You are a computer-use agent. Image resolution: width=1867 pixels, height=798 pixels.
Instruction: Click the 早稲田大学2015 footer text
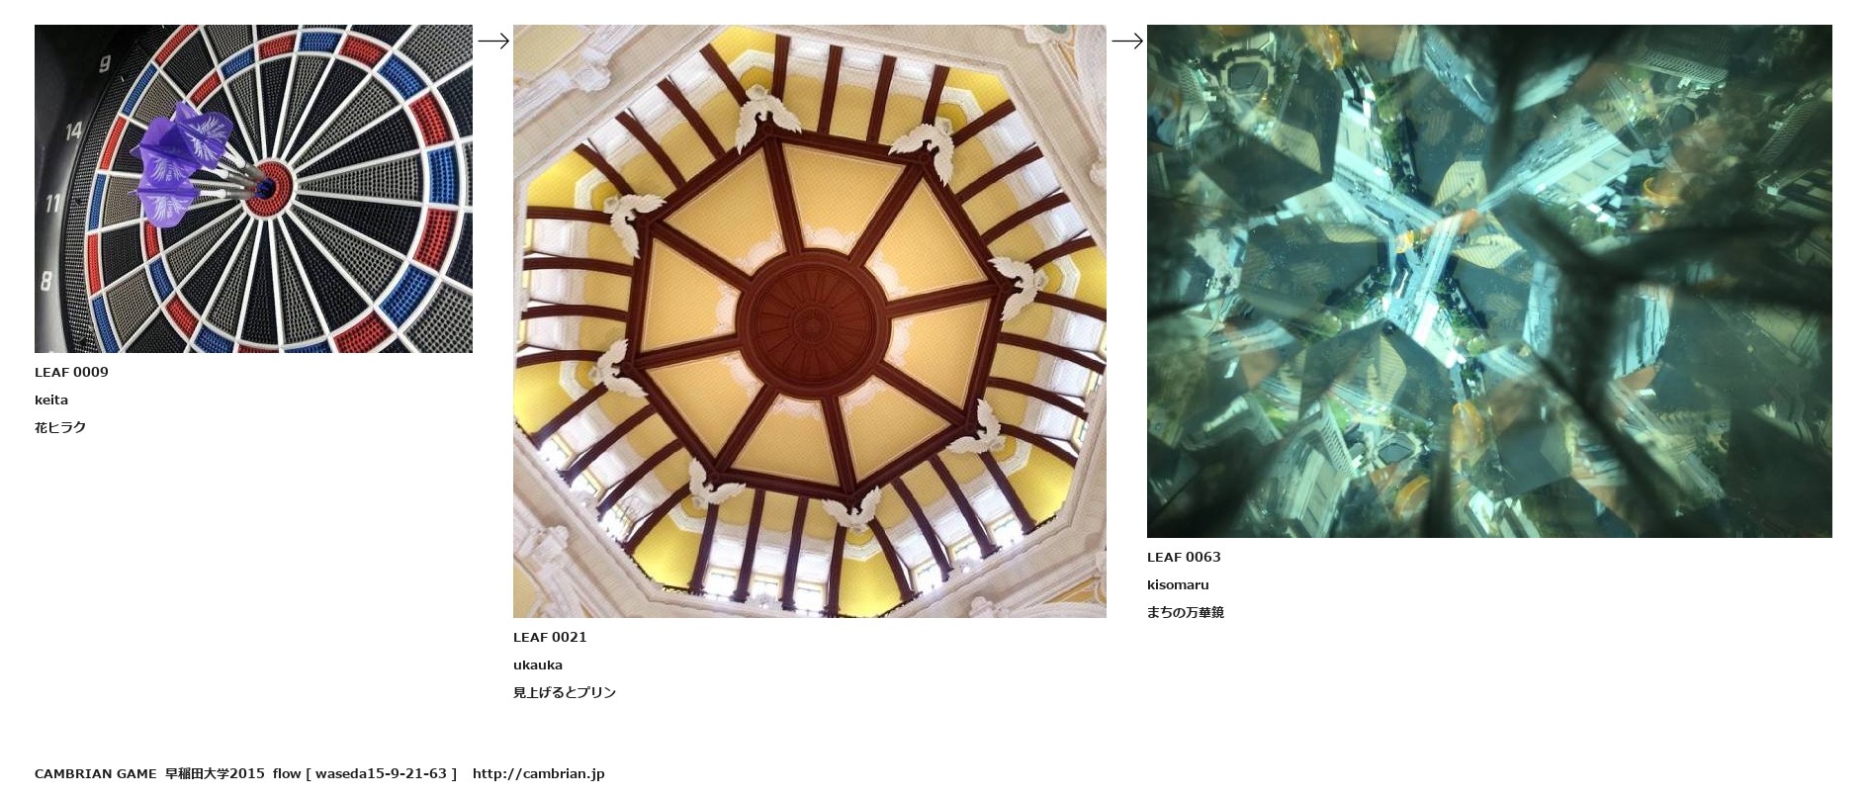215,773
